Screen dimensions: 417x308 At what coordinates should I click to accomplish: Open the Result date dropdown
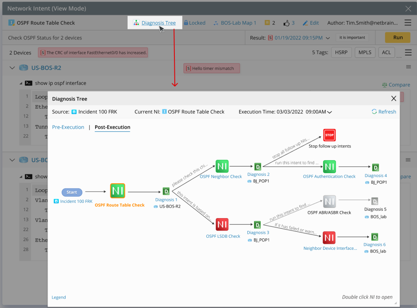(x=328, y=38)
